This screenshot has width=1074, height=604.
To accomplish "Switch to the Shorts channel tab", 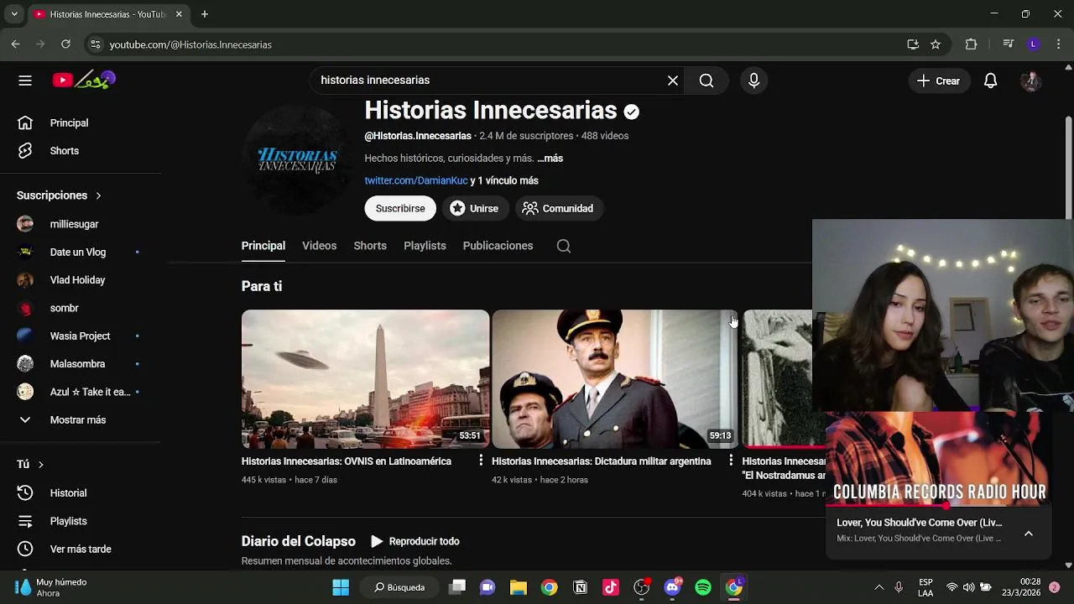I will point(370,246).
